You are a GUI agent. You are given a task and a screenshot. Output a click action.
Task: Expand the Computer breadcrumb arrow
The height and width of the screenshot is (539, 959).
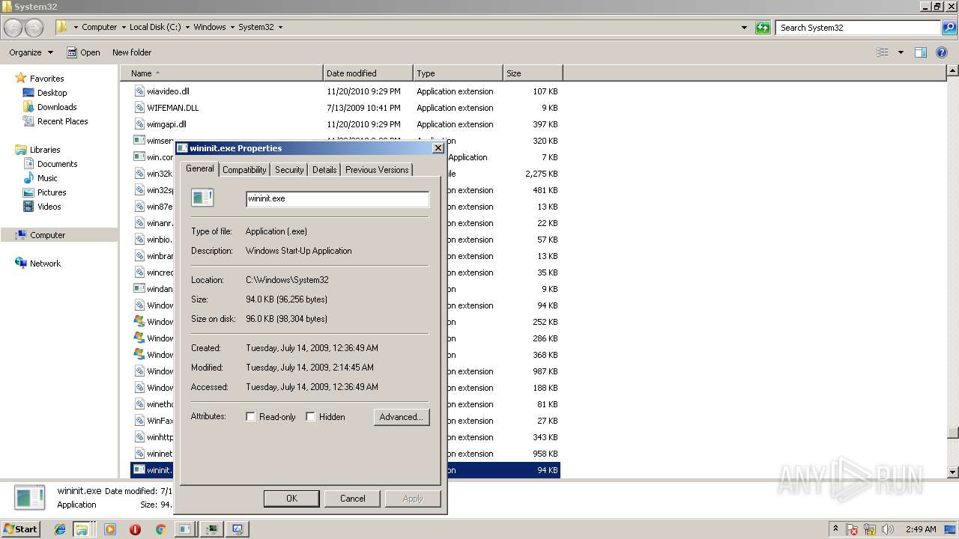(x=123, y=27)
